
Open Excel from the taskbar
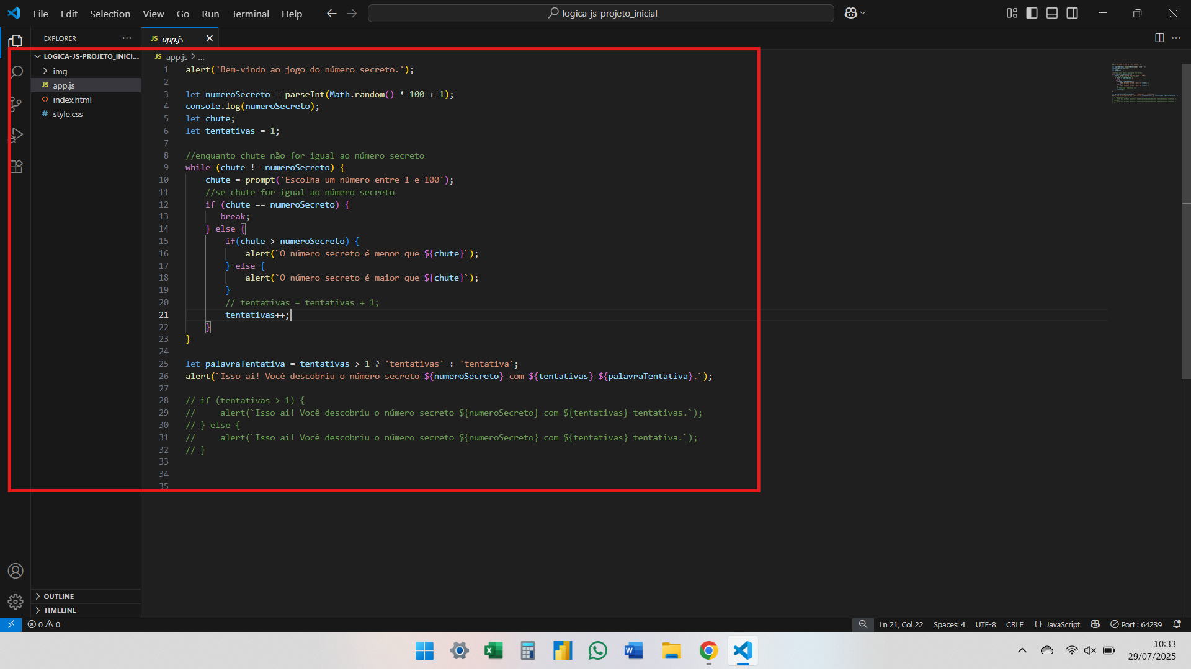pos(493,651)
